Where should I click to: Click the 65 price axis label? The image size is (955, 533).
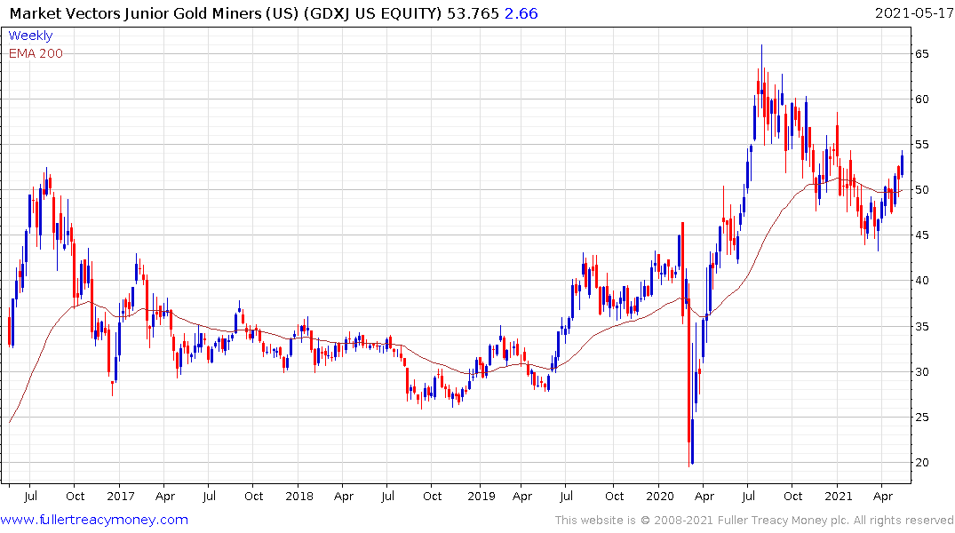(x=921, y=53)
